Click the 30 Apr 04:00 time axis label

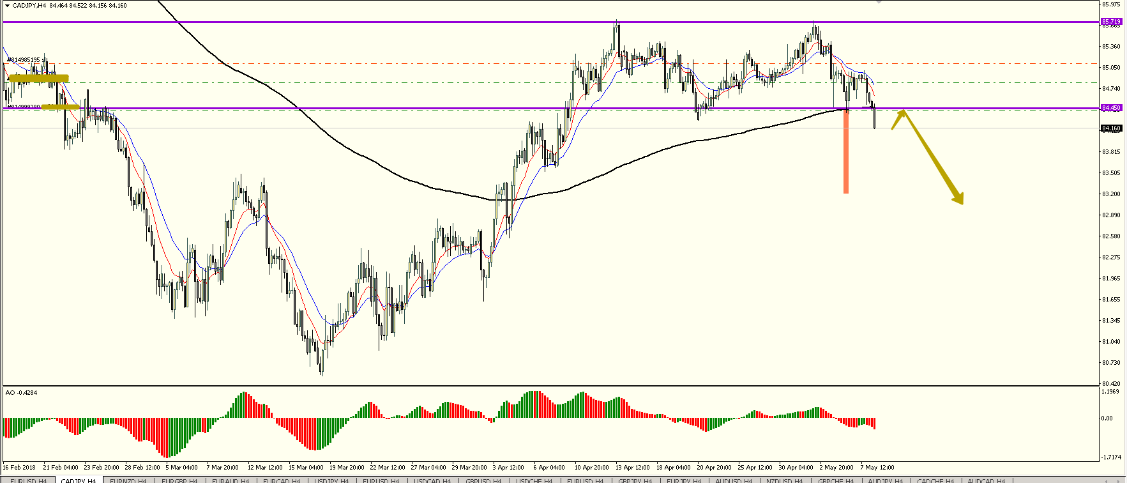click(x=796, y=468)
